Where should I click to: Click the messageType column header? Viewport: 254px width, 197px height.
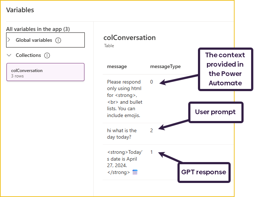(165, 67)
